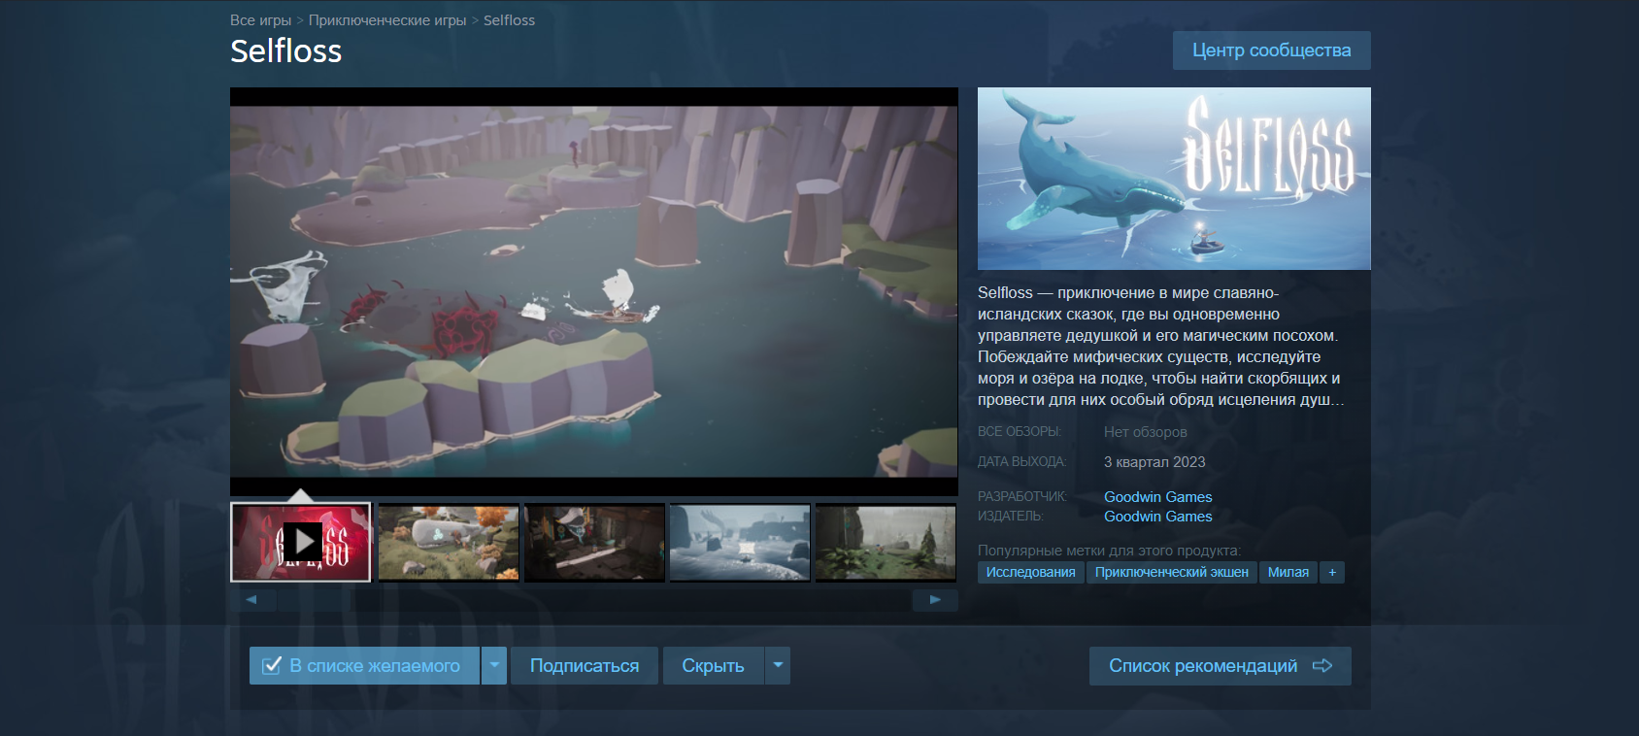Click the 'Нет обзоров' reviews text
This screenshot has height=736, width=1639.
click(x=1146, y=432)
